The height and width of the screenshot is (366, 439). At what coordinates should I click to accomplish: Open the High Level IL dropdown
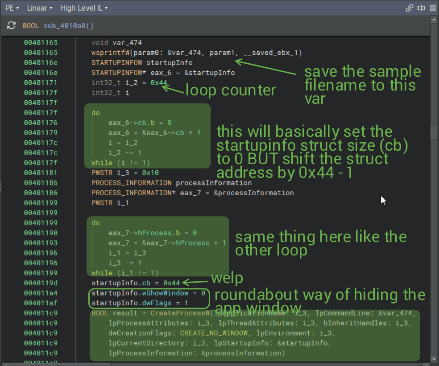coord(84,8)
